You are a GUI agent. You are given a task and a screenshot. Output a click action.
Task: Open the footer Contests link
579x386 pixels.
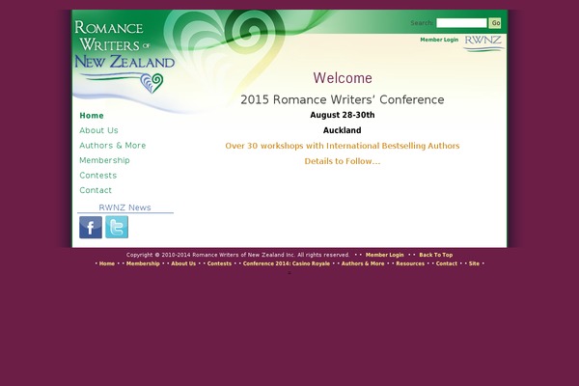(x=219, y=263)
